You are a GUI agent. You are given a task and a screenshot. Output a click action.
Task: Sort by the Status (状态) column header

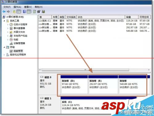[x=101, y=17]
